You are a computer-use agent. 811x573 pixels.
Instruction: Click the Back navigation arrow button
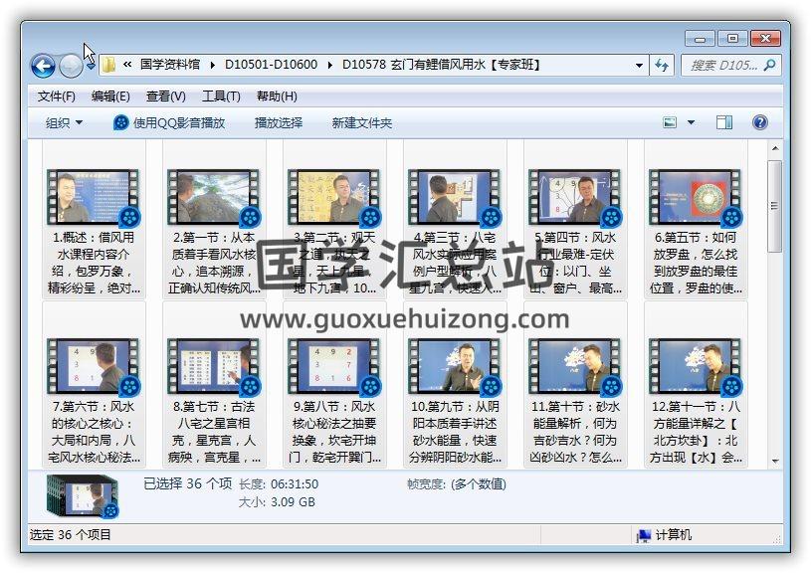[43, 66]
